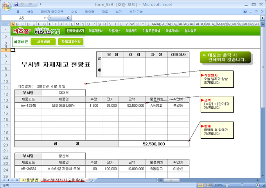Click the 자재재고현황 green button
The image size is (266, 188).
point(71,42)
